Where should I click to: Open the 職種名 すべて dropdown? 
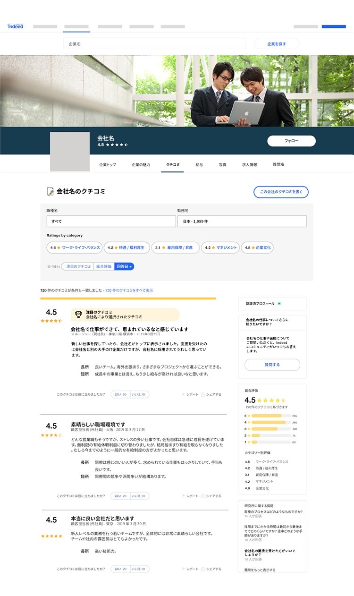pos(111,221)
